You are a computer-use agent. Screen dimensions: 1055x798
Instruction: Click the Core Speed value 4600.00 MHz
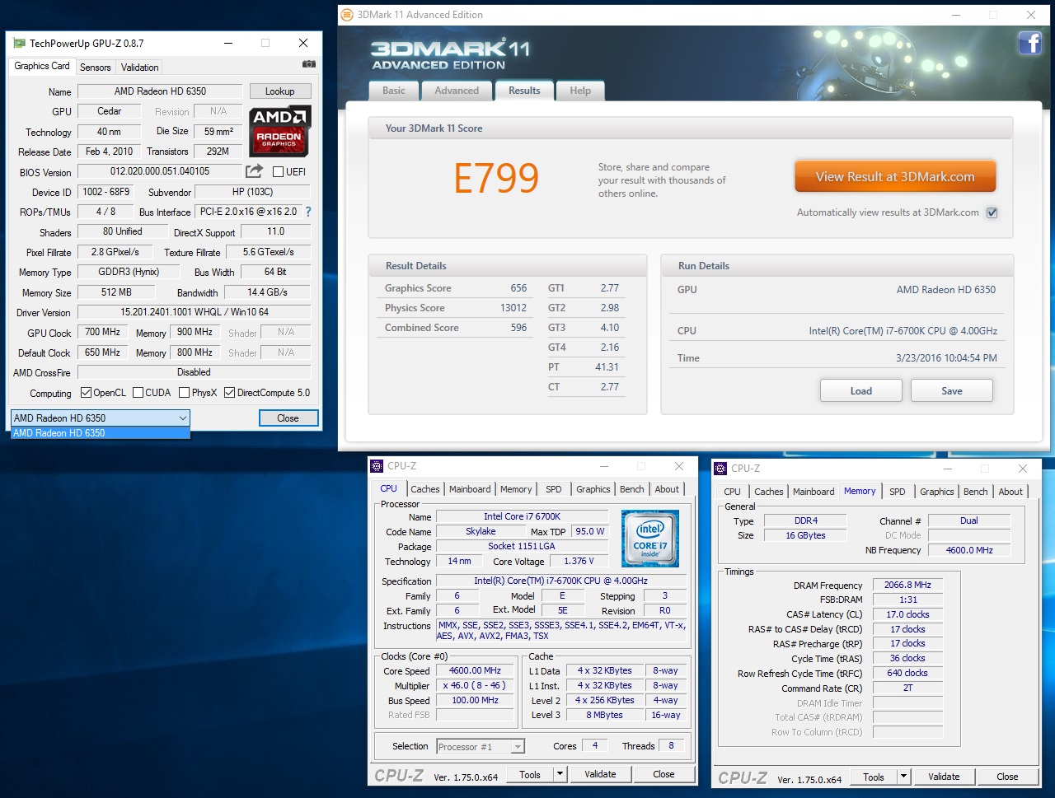pyautogui.click(x=475, y=670)
